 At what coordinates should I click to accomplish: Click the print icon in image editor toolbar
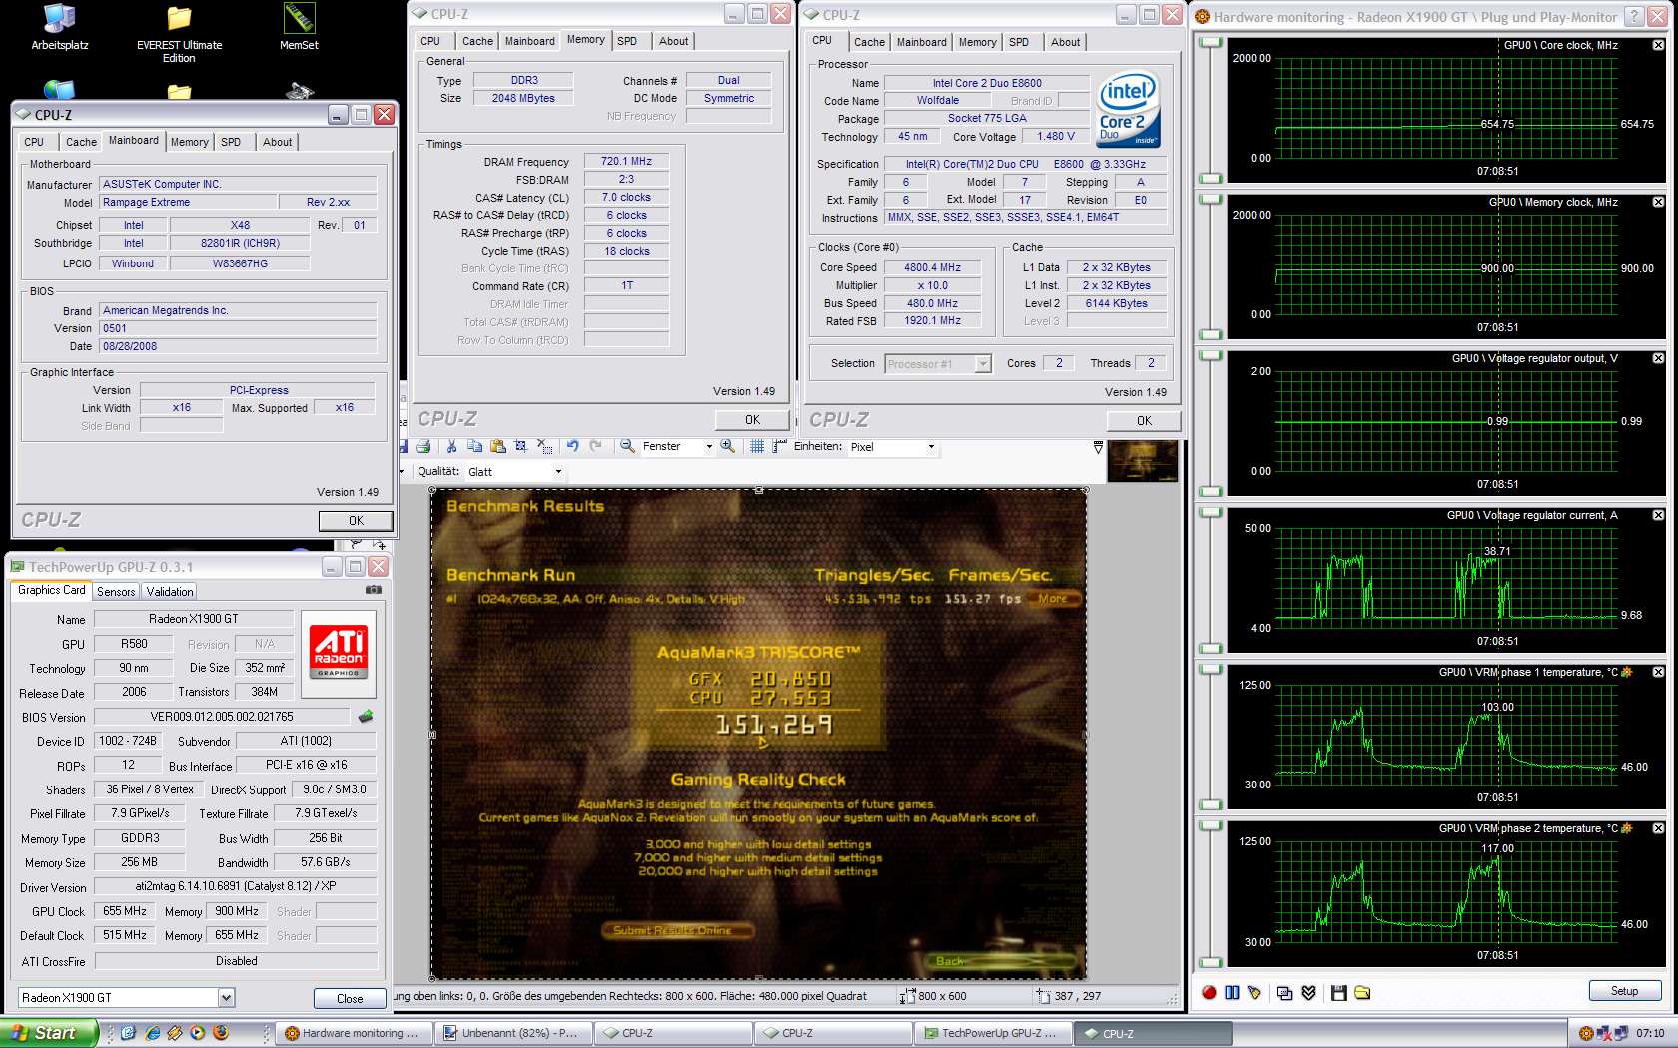pyautogui.click(x=423, y=446)
